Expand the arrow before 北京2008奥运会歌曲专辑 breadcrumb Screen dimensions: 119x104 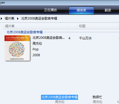point(18,18)
